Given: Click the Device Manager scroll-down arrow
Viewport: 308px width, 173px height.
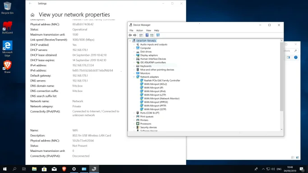Looking at the screenshot, I should (281, 129).
